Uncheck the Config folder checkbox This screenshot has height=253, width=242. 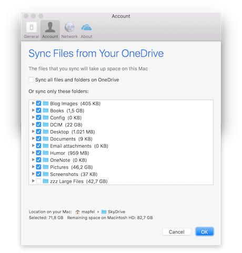(x=38, y=118)
